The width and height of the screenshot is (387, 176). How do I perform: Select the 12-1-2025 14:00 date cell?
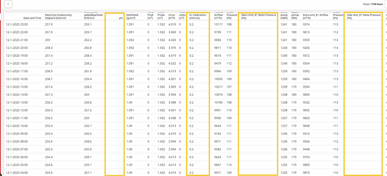click(17, 95)
